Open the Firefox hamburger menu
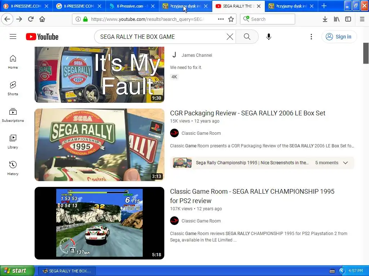The width and height of the screenshot is (369, 276). [362, 19]
